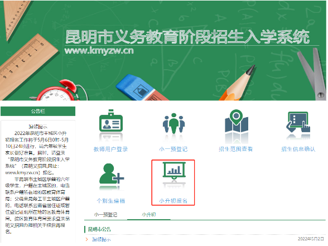The height and width of the screenshot is (246, 328).
Task: Switch to the 小一预登记 tab
Action: (105, 215)
